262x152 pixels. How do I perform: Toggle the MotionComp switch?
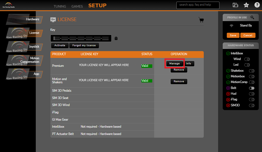[252, 82]
